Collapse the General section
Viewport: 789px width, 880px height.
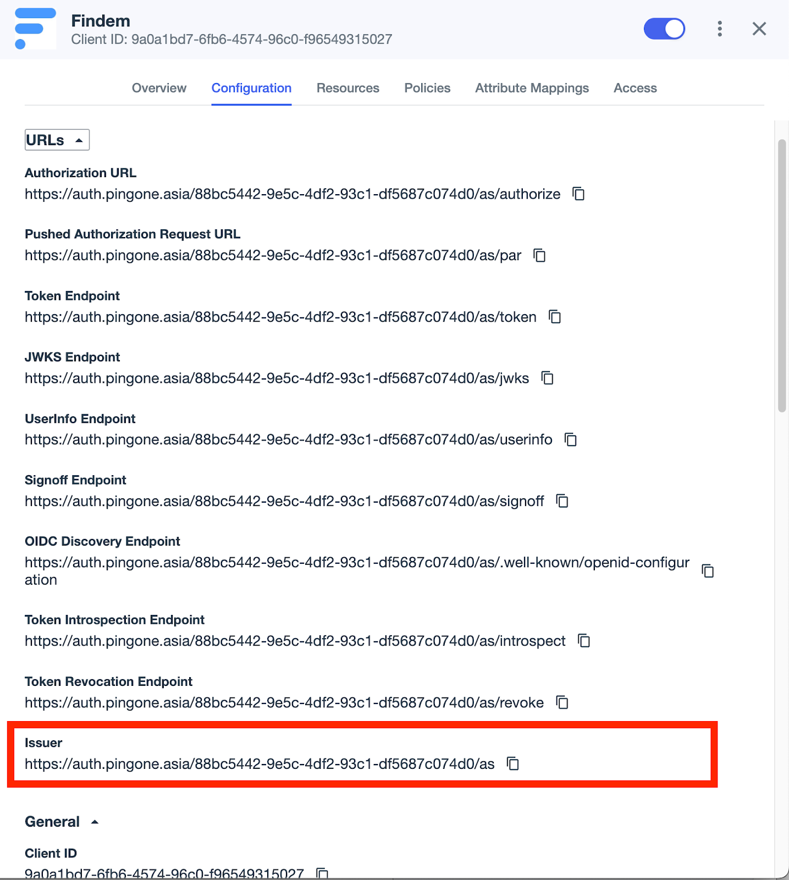click(x=62, y=822)
